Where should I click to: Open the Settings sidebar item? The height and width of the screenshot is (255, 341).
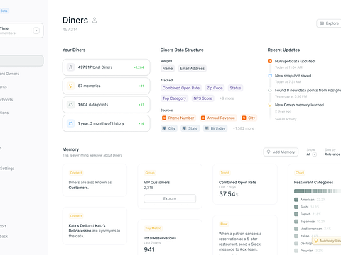pos(7,169)
